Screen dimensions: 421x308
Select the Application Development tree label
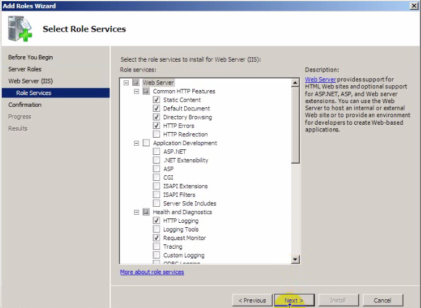pyautogui.click(x=185, y=143)
